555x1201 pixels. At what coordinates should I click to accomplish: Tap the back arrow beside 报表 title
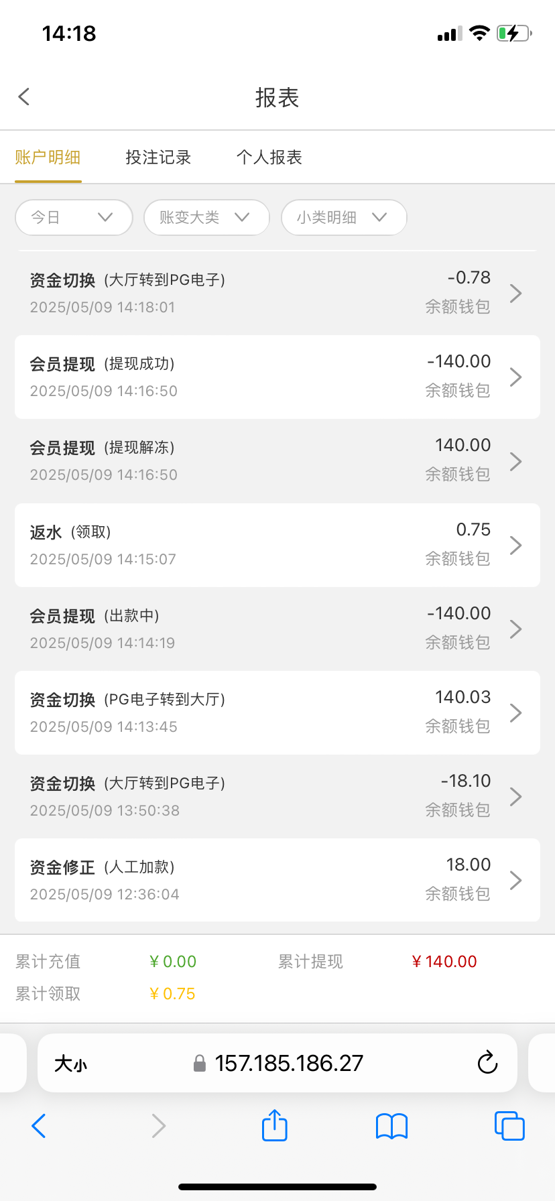(24, 97)
